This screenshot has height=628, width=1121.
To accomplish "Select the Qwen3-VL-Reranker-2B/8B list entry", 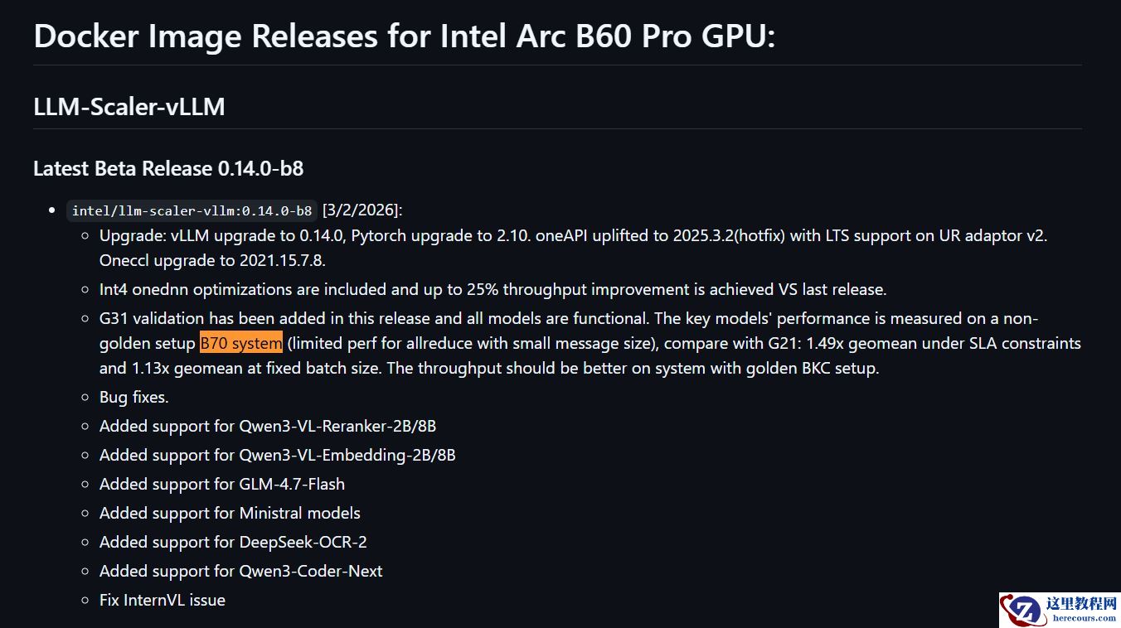I will tap(268, 426).
